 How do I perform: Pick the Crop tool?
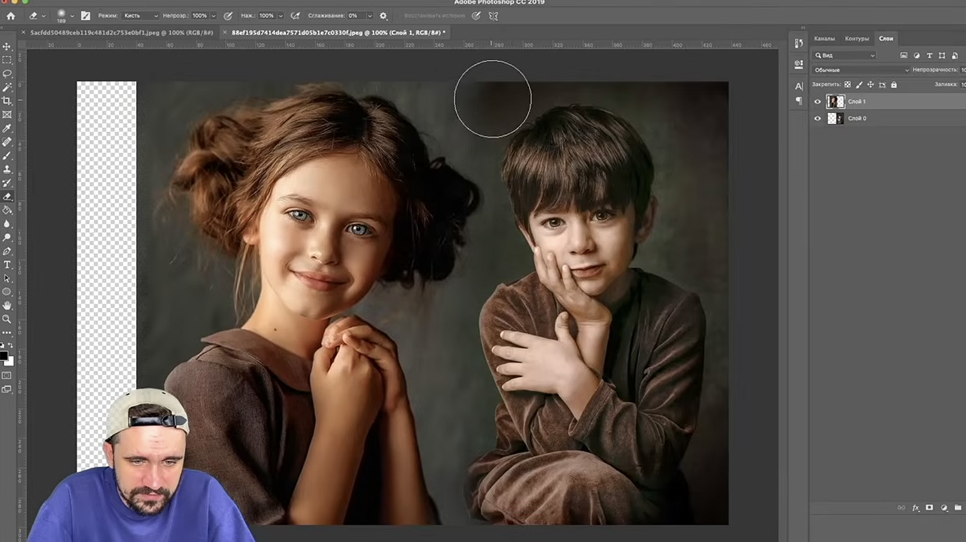7,101
